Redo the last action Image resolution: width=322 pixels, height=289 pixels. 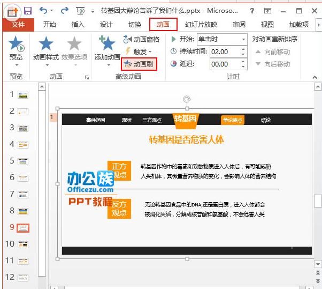(x=65, y=10)
